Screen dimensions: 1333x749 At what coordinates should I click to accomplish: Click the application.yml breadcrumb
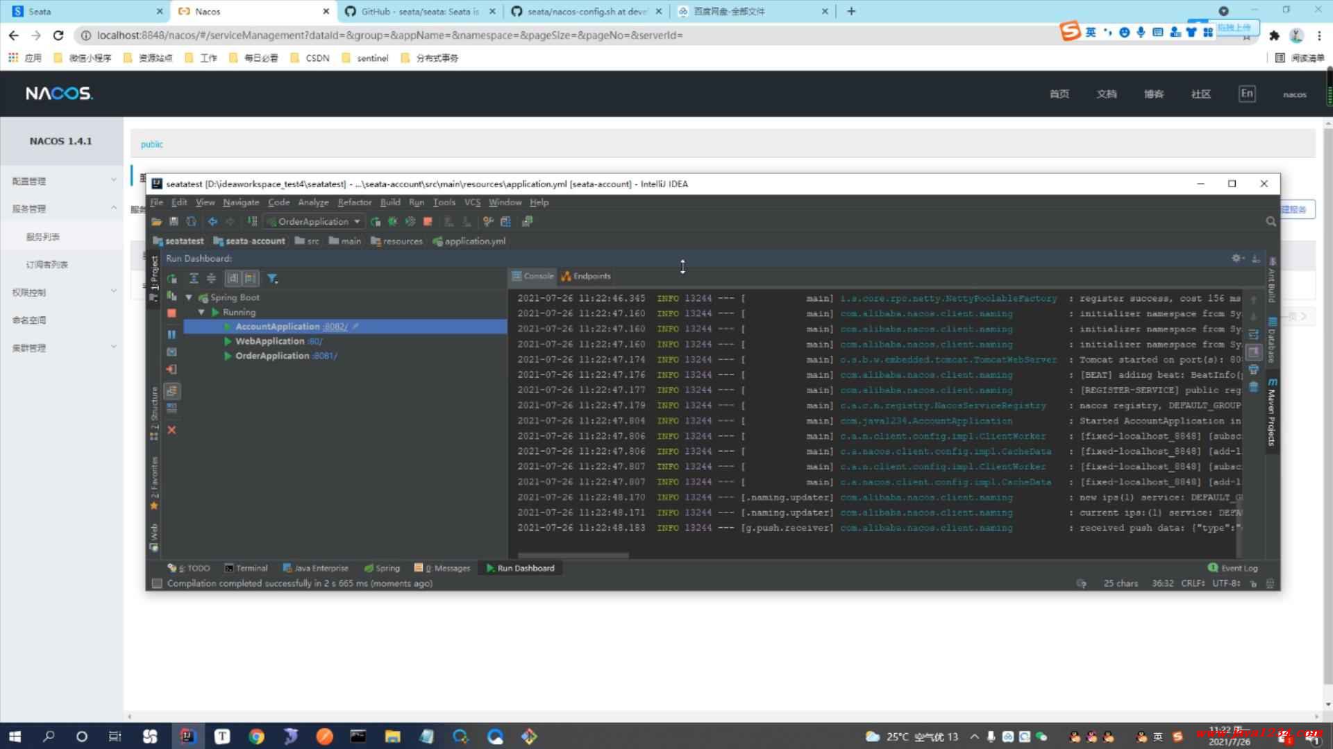tap(469, 241)
